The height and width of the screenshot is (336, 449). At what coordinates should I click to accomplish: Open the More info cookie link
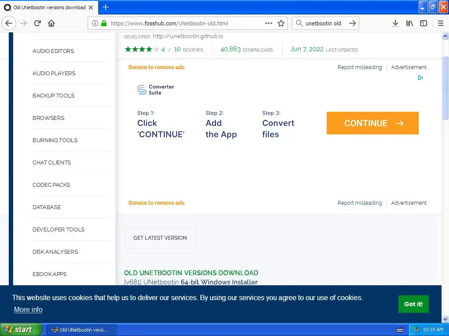[28, 309]
